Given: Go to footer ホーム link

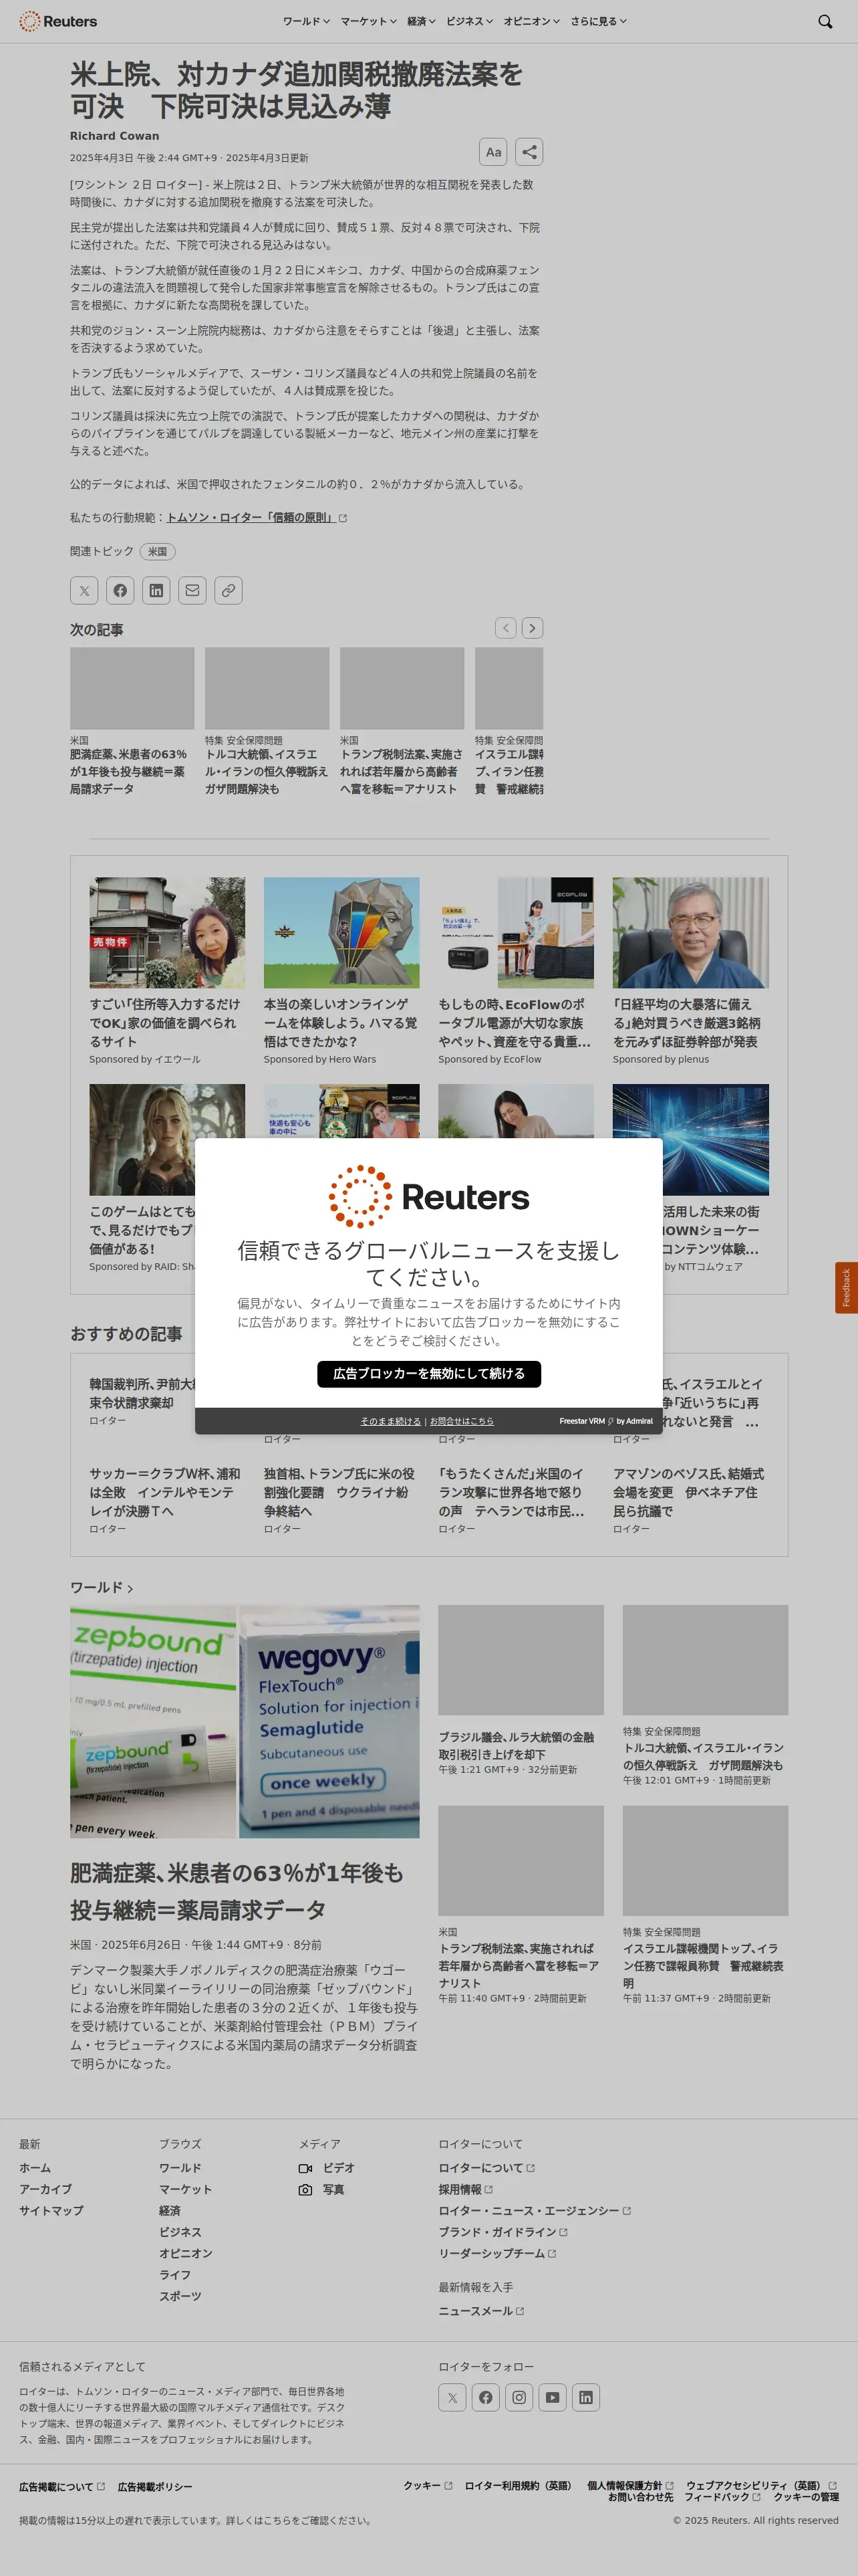Looking at the screenshot, I should click(35, 2168).
